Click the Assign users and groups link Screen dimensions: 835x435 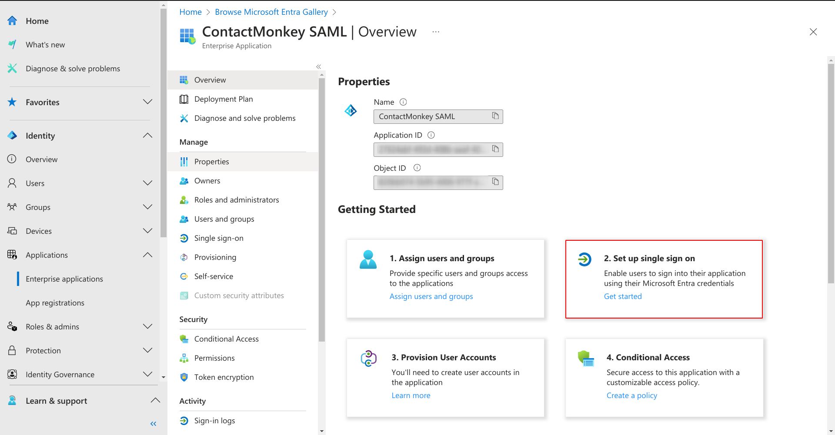pos(431,296)
